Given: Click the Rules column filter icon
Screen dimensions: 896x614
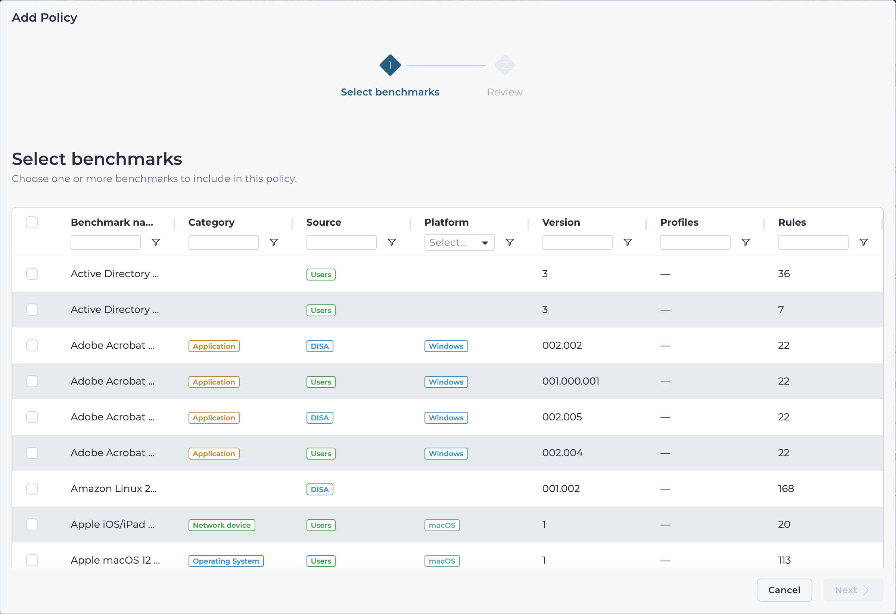Looking at the screenshot, I should coord(864,242).
